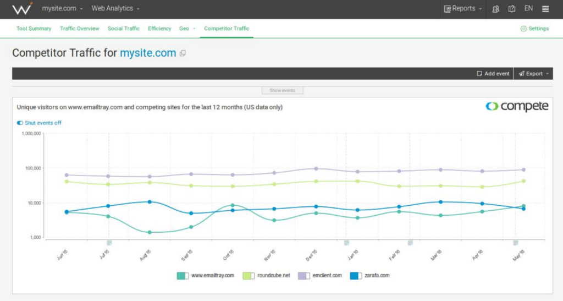Select the Competitor Traffic tab
Screen dimensions: 563x301
(x=227, y=29)
